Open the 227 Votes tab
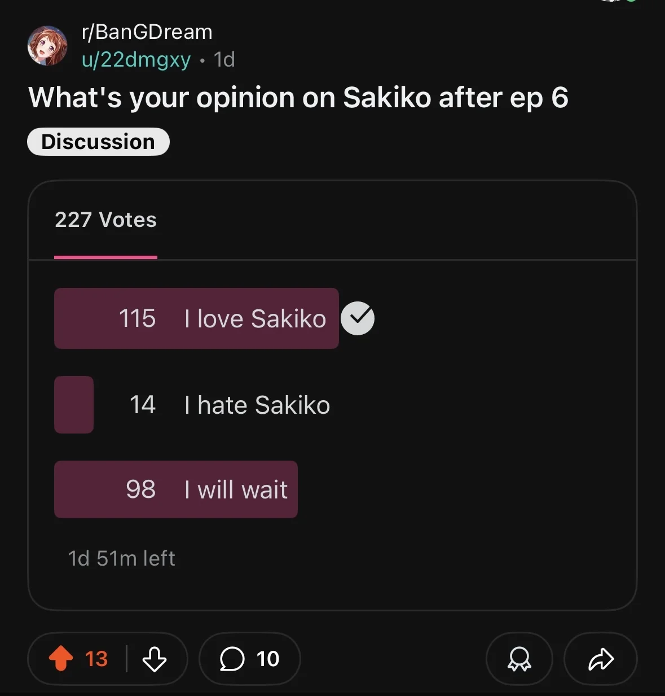 pos(105,220)
